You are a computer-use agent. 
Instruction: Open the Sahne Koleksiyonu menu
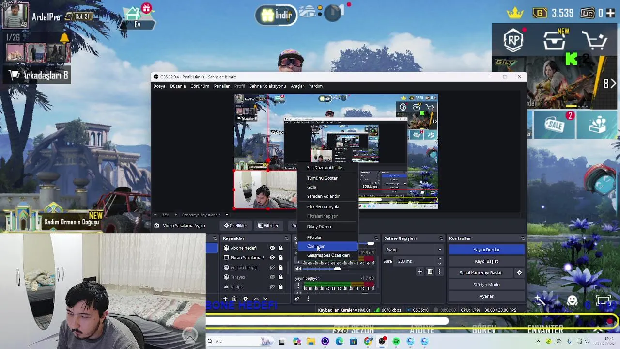pyautogui.click(x=267, y=86)
